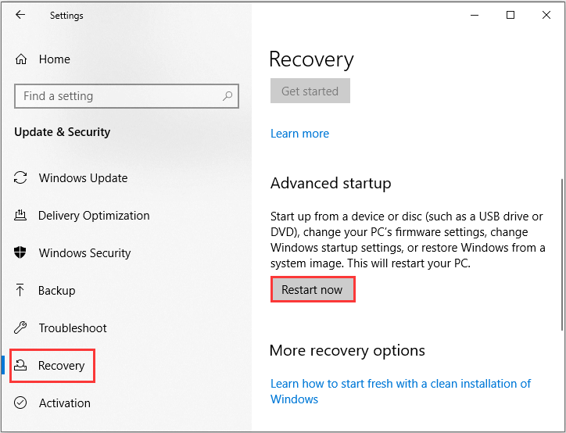Go to the Backup section

click(57, 291)
